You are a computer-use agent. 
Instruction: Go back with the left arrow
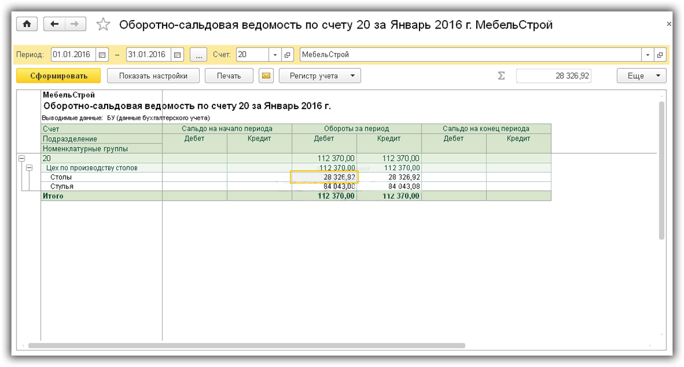click(x=54, y=24)
